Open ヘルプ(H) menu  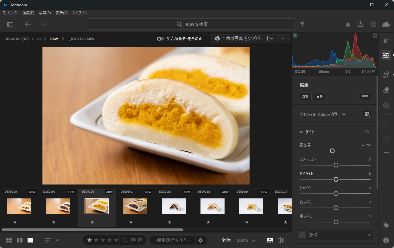(x=79, y=13)
